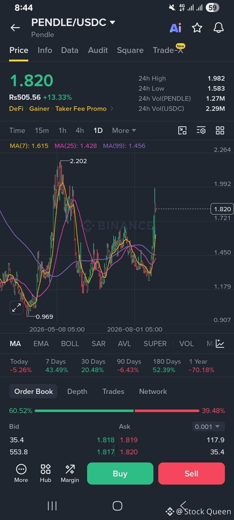Toggle the EMA indicator
Image resolution: width=234 pixels, height=520 pixels.
(x=41, y=344)
